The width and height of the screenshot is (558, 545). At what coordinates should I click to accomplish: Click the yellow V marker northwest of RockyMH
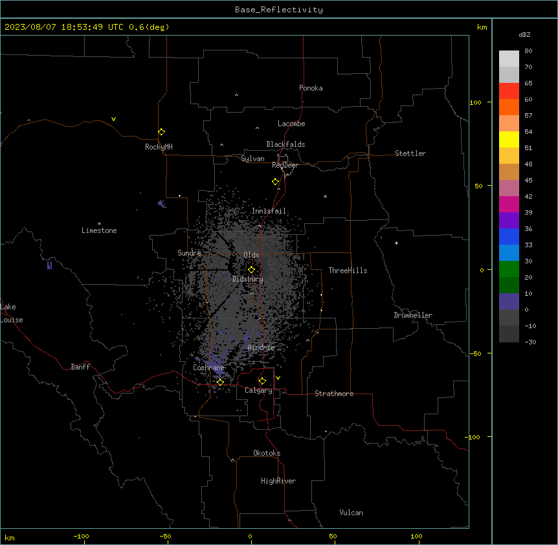[113, 119]
